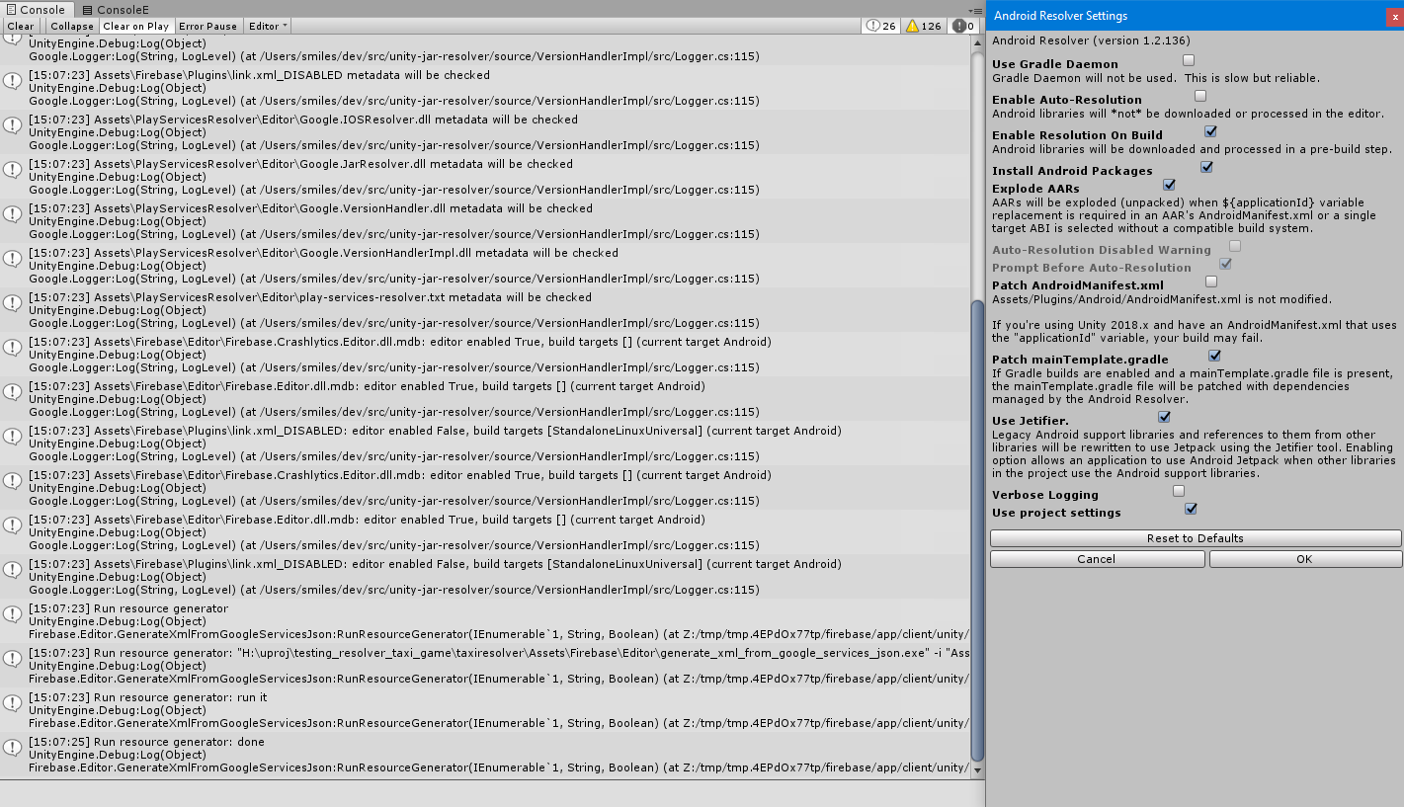Uncheck Enable Resolution On Build
The image size is (1404, 807).
click(1209, 131)
